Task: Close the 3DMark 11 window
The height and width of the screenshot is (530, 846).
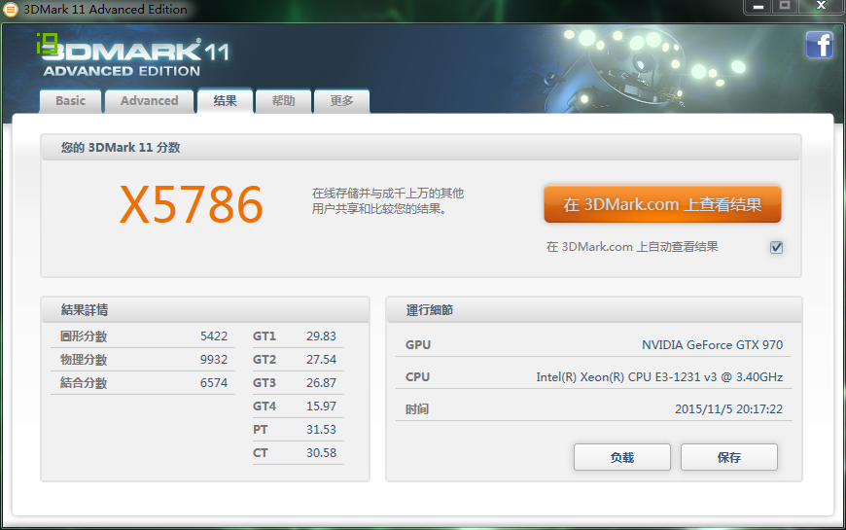Action: 821,7
